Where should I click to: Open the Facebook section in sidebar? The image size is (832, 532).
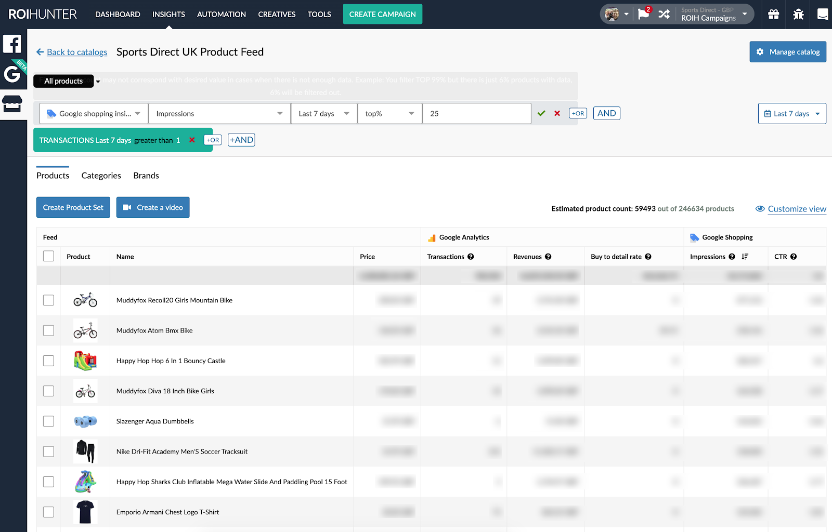[12, 44]
